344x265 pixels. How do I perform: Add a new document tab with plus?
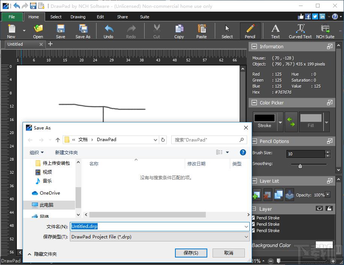coord(50,44)
